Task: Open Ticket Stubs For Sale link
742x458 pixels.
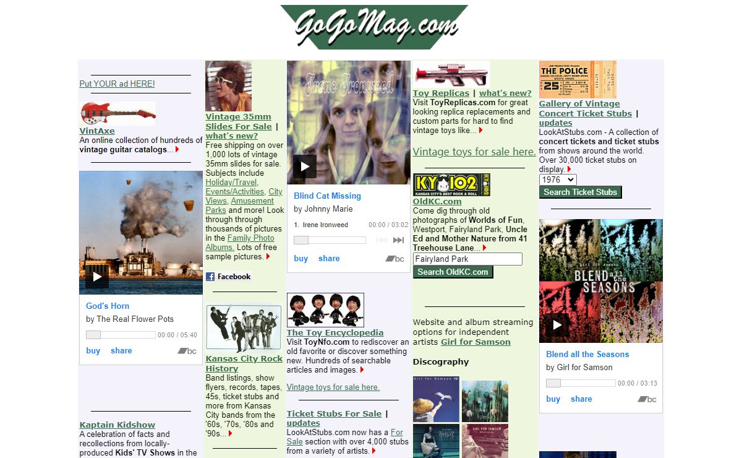Action: click(334, 413)
